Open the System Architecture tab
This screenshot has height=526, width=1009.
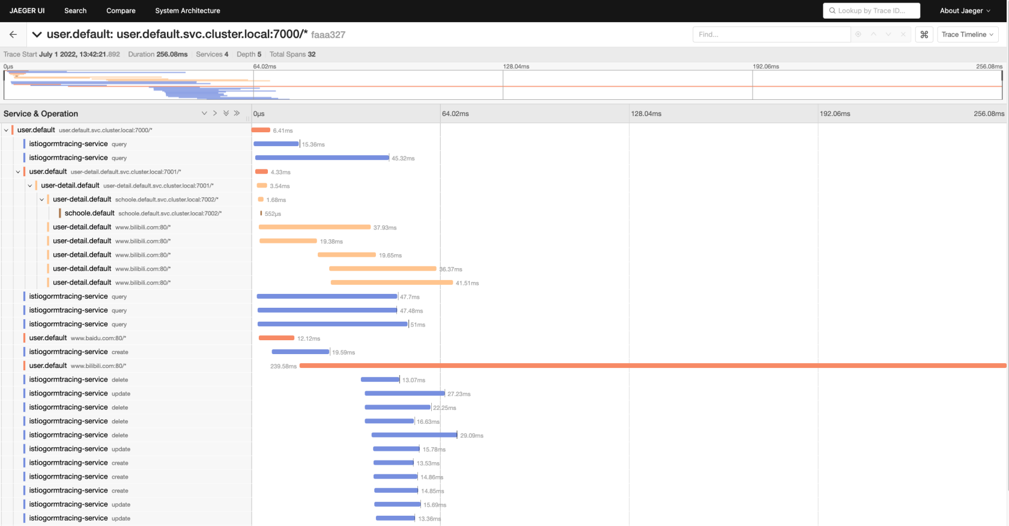[187, 11]
